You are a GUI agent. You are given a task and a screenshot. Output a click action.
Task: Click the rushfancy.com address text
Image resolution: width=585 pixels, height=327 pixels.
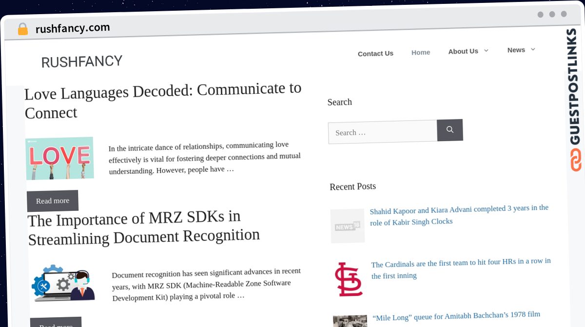click(x=73, y=28)
